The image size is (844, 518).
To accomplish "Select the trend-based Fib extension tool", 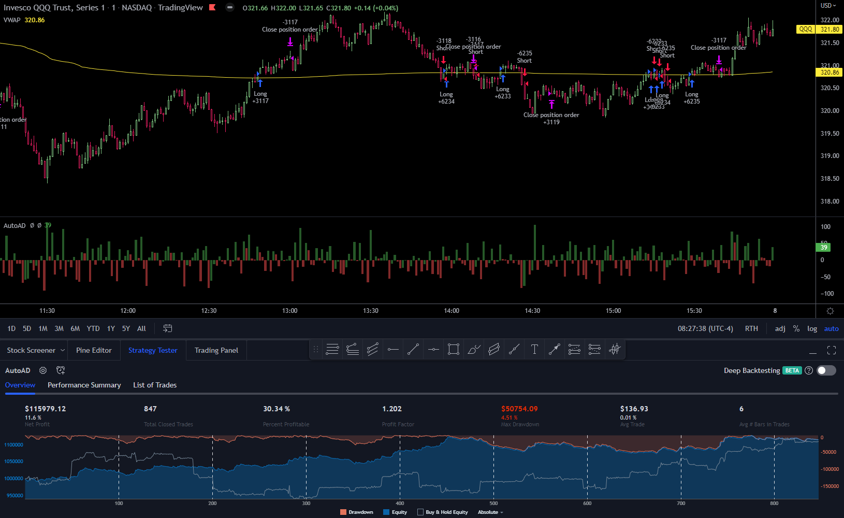I will (595, 350).
